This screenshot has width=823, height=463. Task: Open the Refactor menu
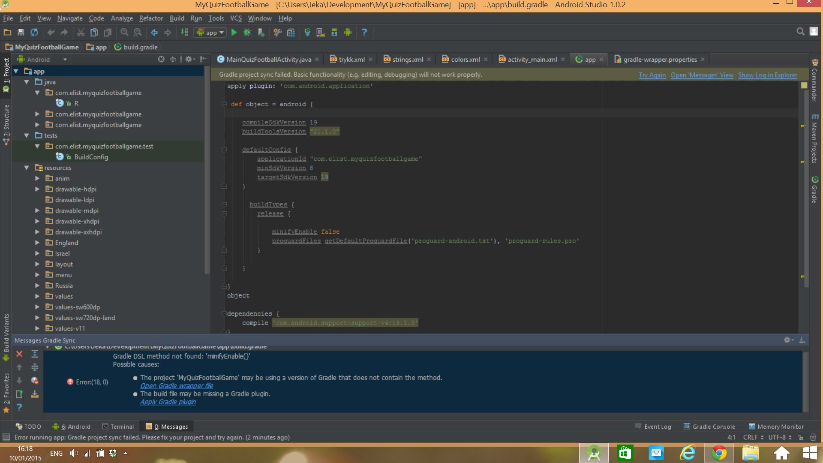[x=151, y=18]
